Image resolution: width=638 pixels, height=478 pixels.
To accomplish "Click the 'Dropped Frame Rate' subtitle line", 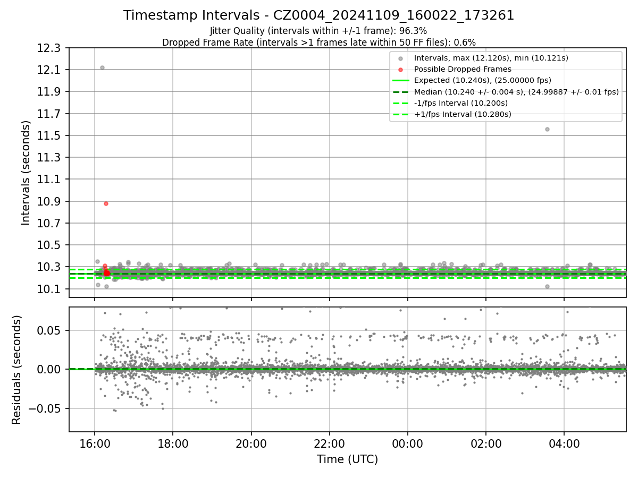I will [319, 42].
